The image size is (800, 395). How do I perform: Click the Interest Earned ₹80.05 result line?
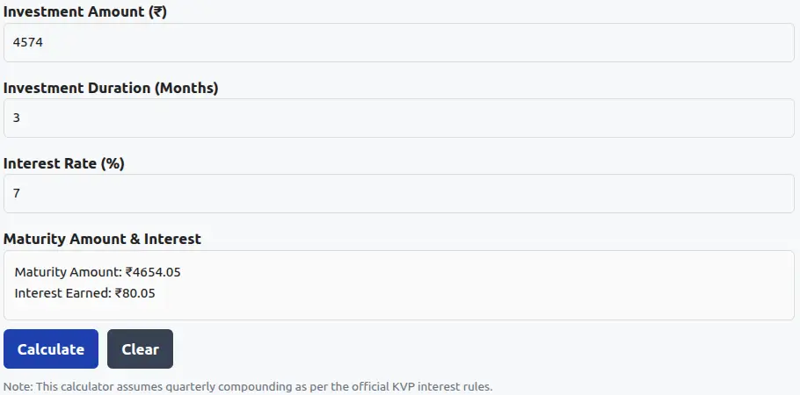(84, 293)
